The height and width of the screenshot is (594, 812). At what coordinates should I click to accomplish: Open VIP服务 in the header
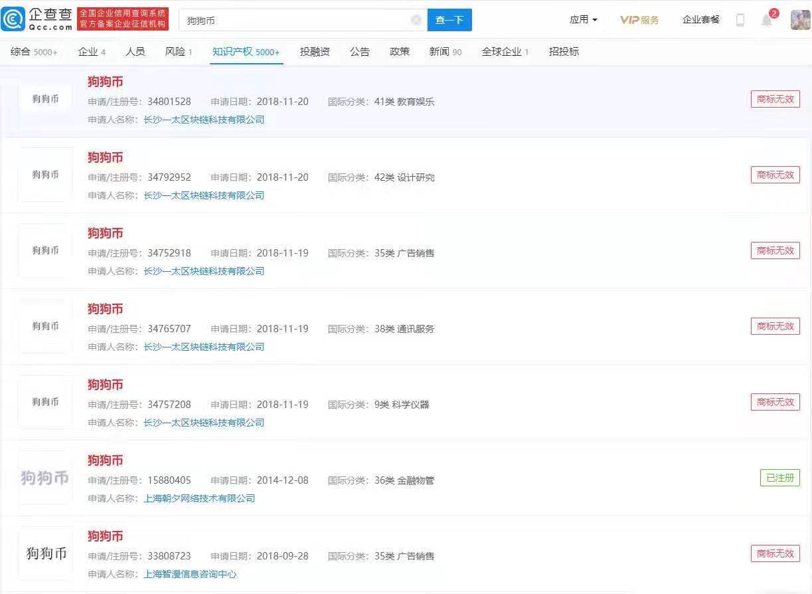[x=639, y=20]
